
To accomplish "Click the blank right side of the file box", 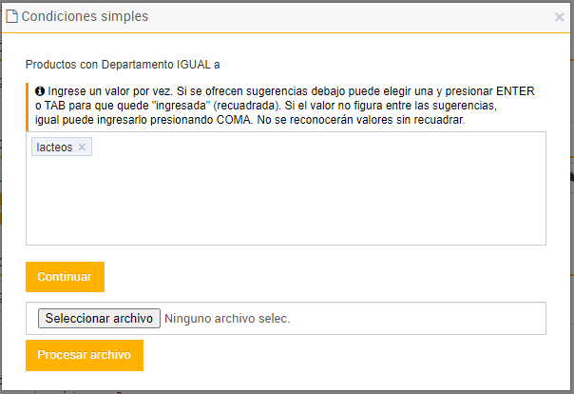I will (428, 319).
